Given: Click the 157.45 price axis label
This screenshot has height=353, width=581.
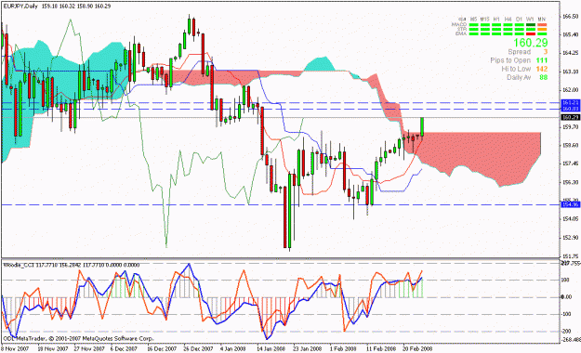Looking at the screenshot, I should tap(571, 163).
